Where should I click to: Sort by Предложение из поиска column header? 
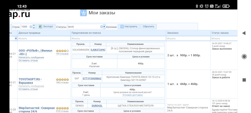pos(118,33)
